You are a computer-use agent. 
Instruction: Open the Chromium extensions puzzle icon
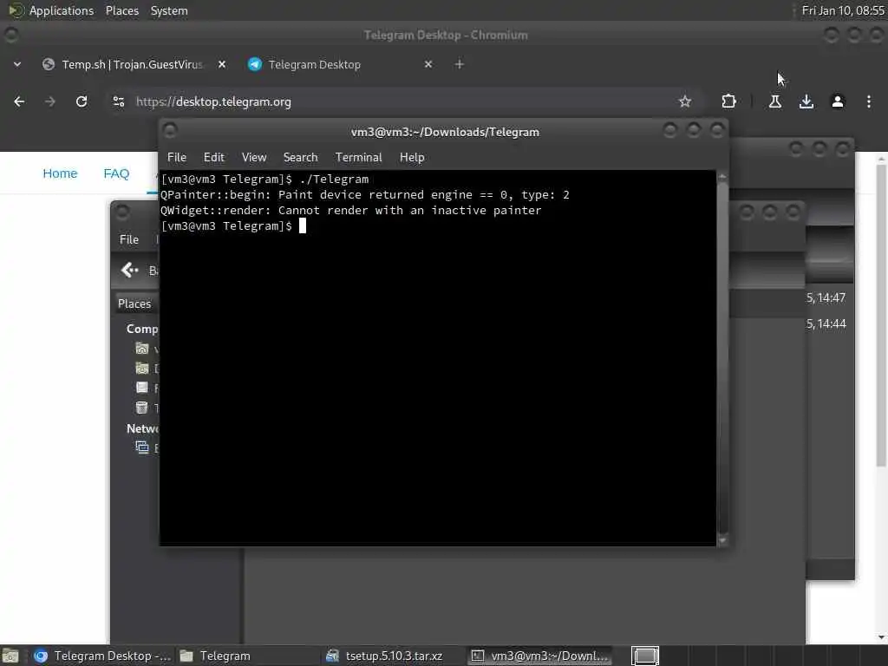[x=728, y=101]
